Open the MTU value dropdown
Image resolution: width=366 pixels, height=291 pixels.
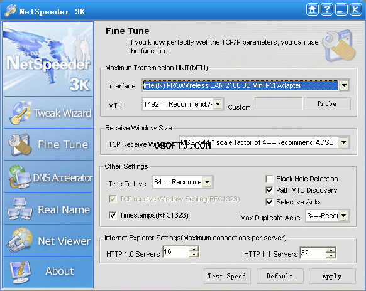coord(218,104)
